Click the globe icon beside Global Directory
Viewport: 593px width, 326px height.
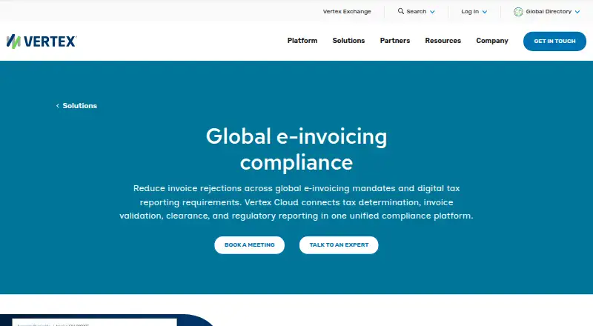pyautogui.click(x=518, y=12)
